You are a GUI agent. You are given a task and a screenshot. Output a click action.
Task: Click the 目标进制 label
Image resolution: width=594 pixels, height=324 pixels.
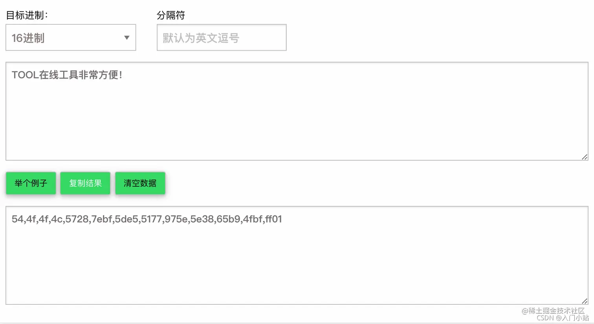point(27,15)
